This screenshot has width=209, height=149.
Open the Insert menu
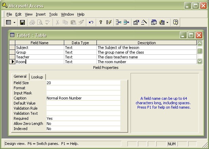pyautogui.click(x=41, y=14)
